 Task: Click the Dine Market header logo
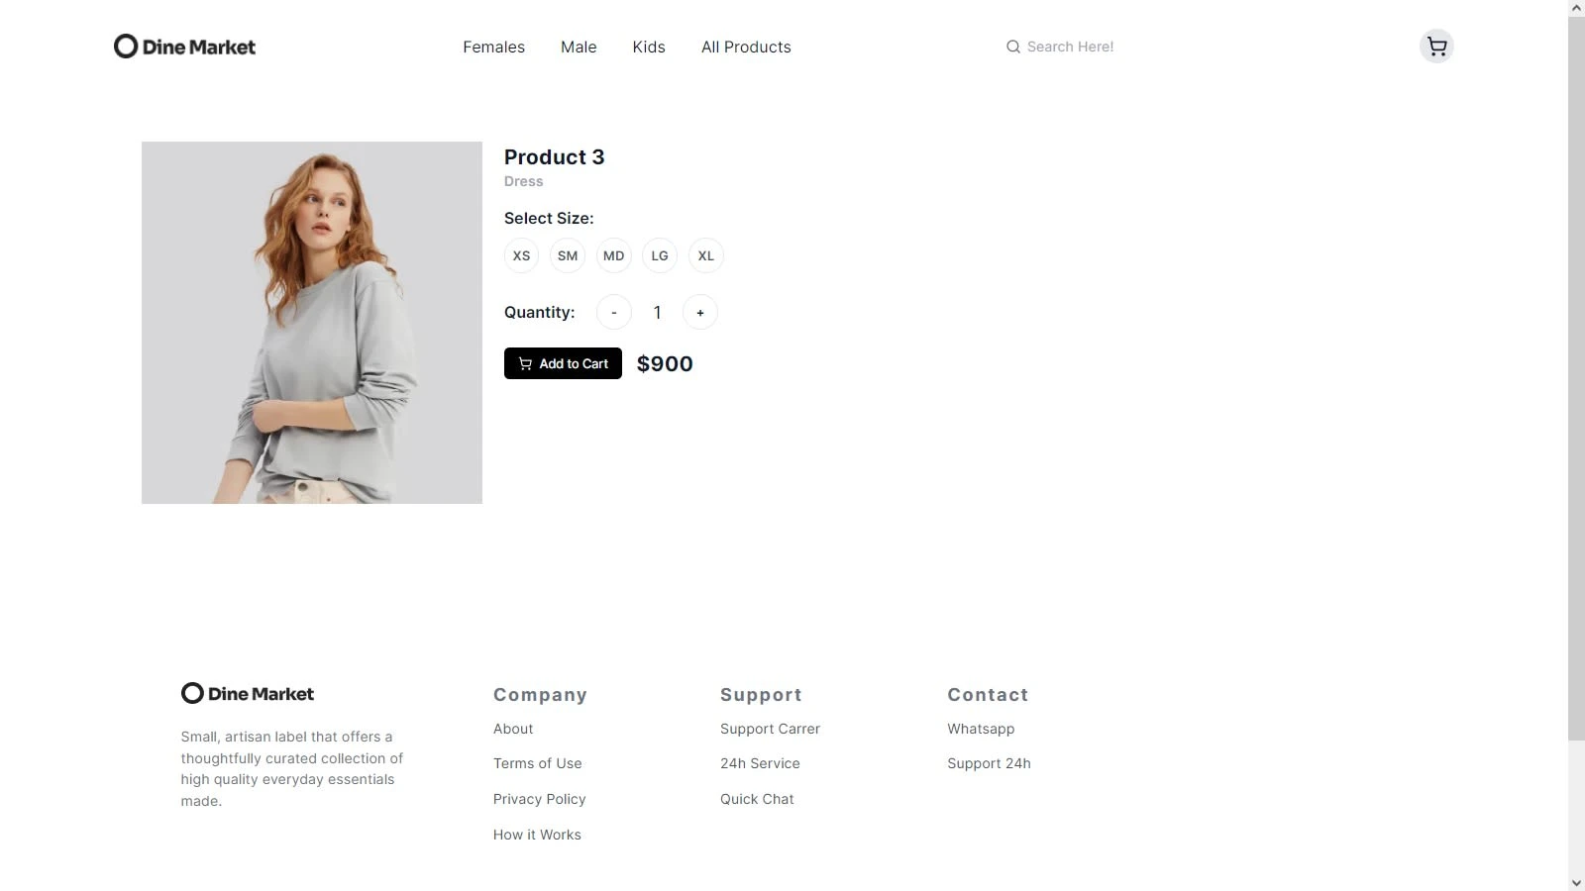(x=184, y=47)
